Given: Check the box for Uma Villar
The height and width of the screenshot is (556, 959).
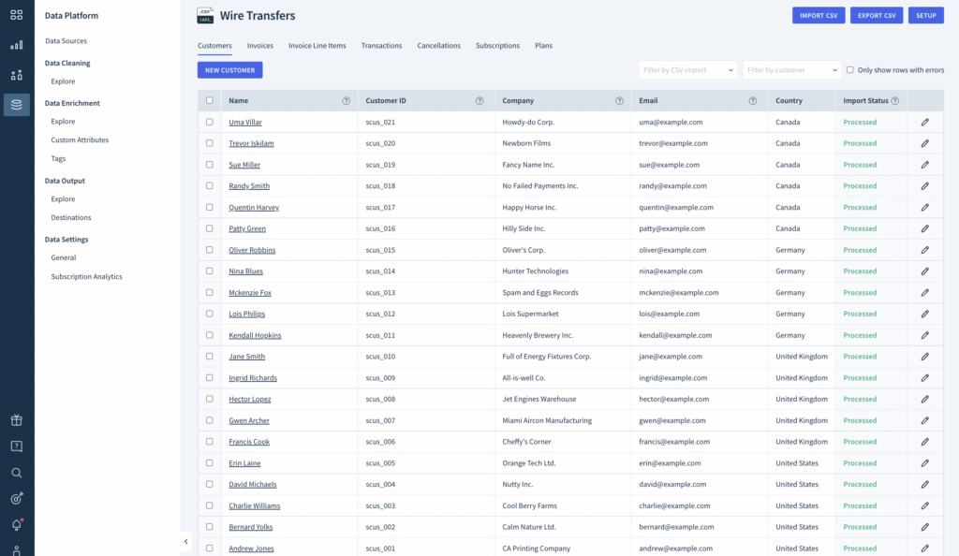Looking at the screenshot, I should click(210, 122).
